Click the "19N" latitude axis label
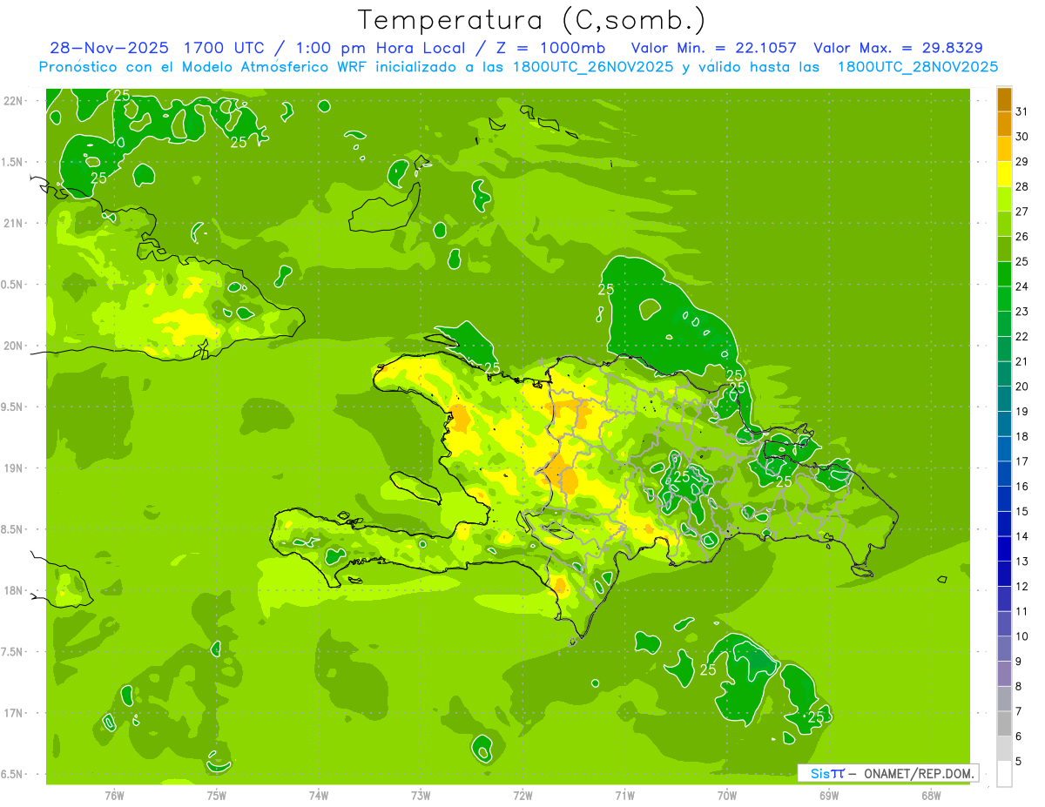The width and height of the screenshot is (1045, 807). (x=14, y=468)
